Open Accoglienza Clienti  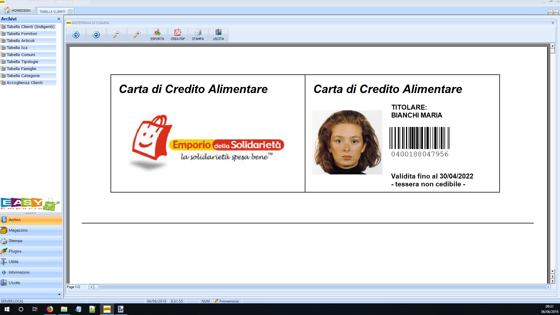pyautogui.click(x=28, y=83)
